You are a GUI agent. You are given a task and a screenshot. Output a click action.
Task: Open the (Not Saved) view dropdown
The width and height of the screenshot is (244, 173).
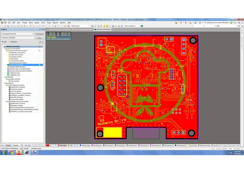tap(89, 26)
